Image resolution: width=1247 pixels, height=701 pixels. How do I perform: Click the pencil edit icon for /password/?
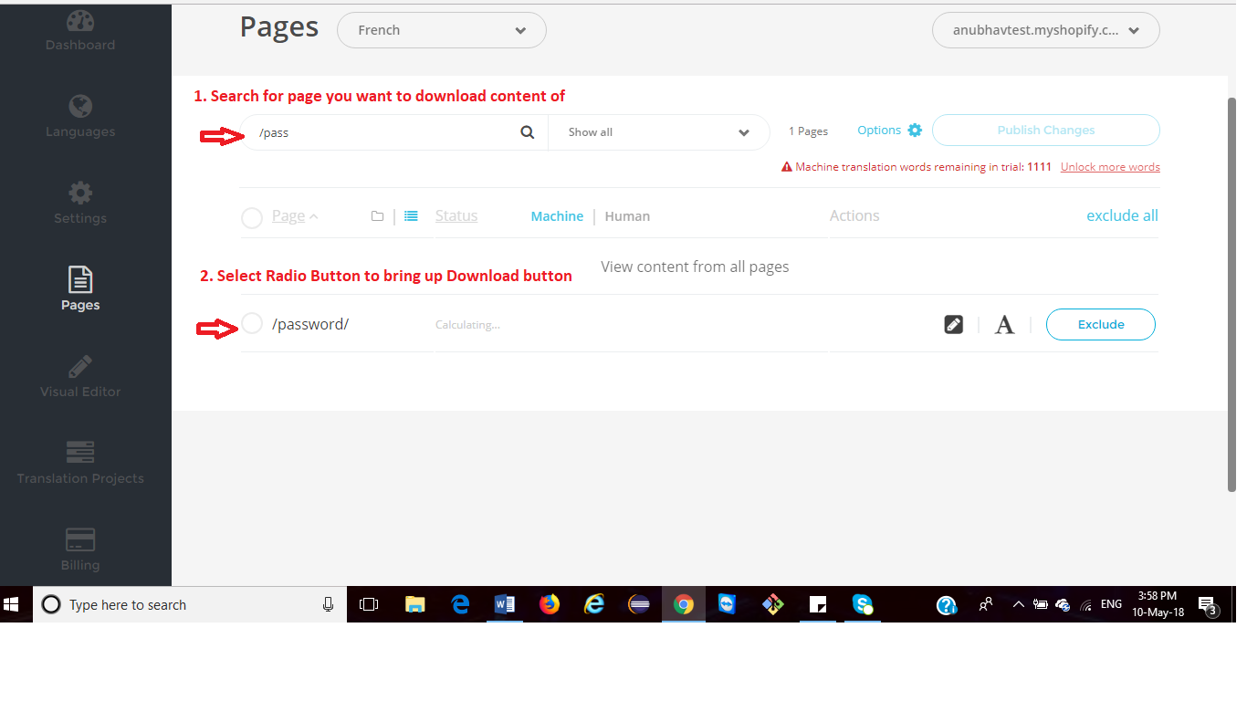953,324
